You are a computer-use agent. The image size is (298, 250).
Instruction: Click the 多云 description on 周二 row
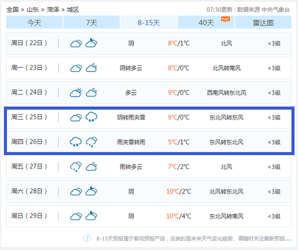point(131,93)
